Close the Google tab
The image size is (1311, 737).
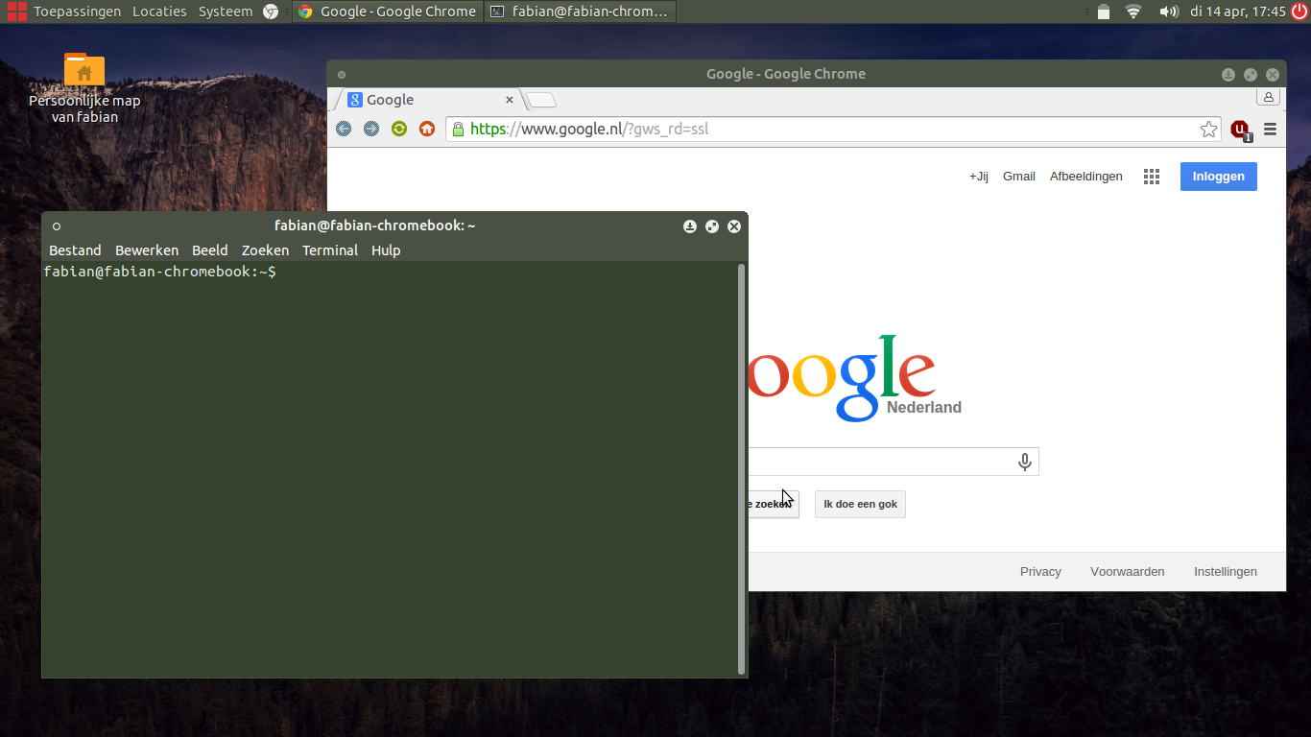[x=510, y=100]
